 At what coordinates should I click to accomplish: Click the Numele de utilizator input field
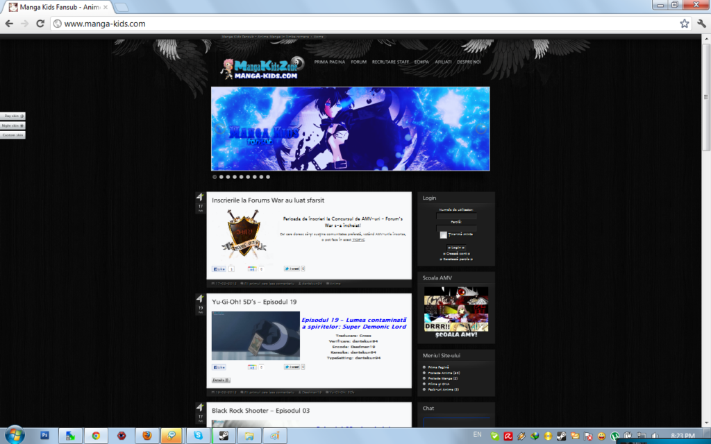[x=457, y=216]
